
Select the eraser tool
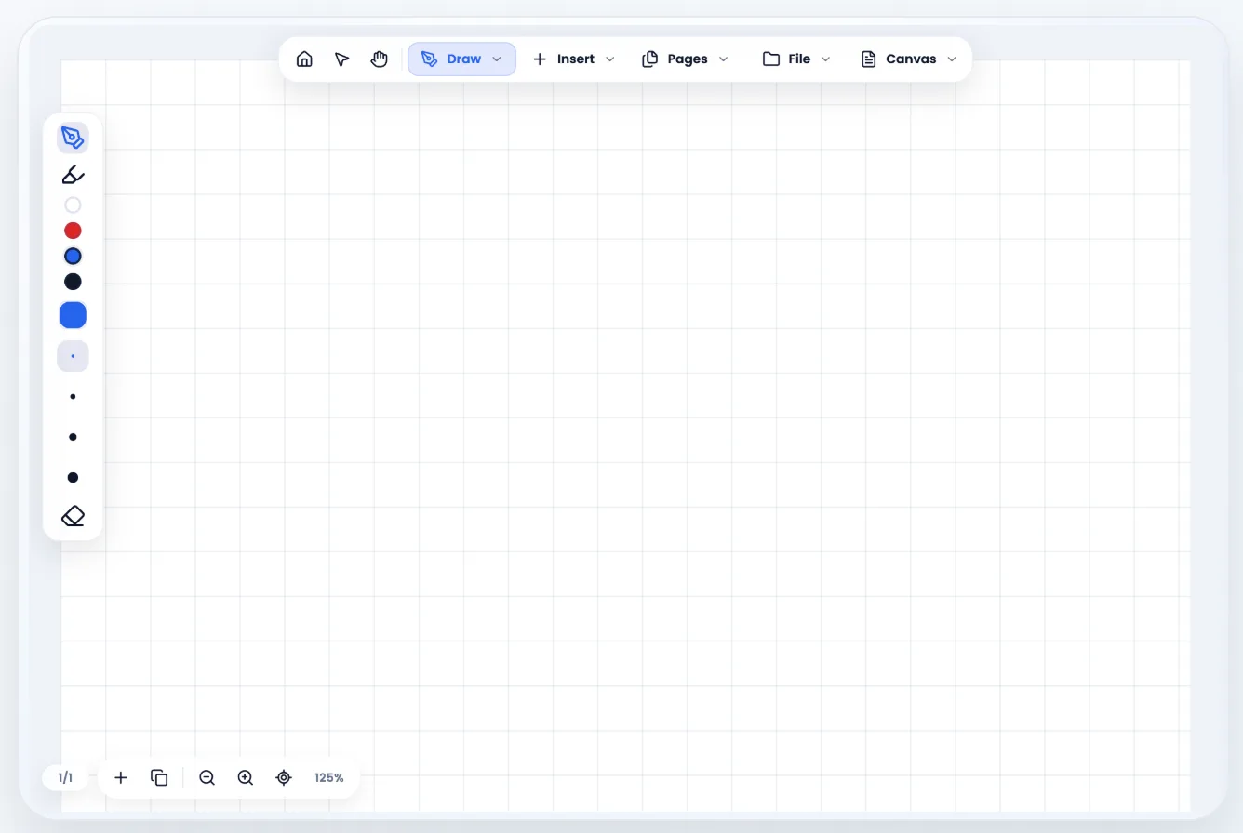[73, 516]
